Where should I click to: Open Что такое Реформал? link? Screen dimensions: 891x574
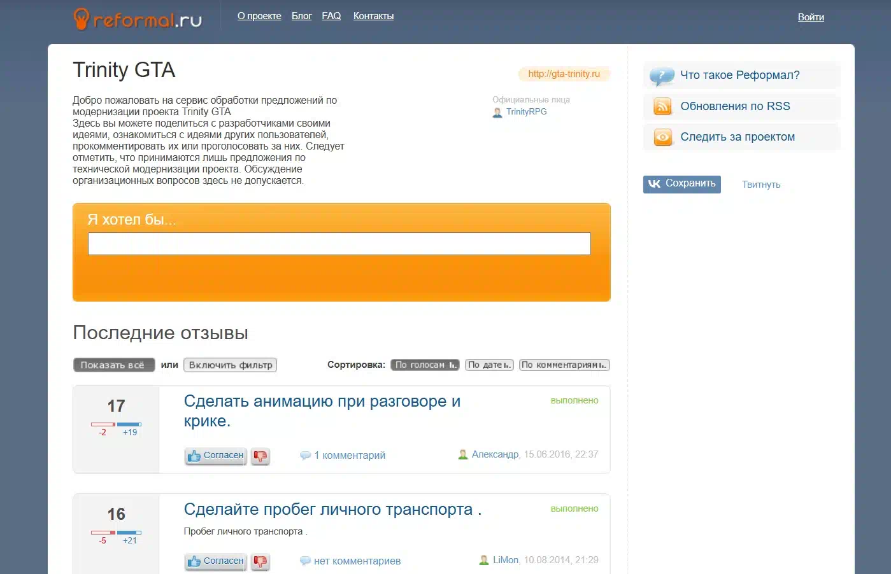click(739, 75)
